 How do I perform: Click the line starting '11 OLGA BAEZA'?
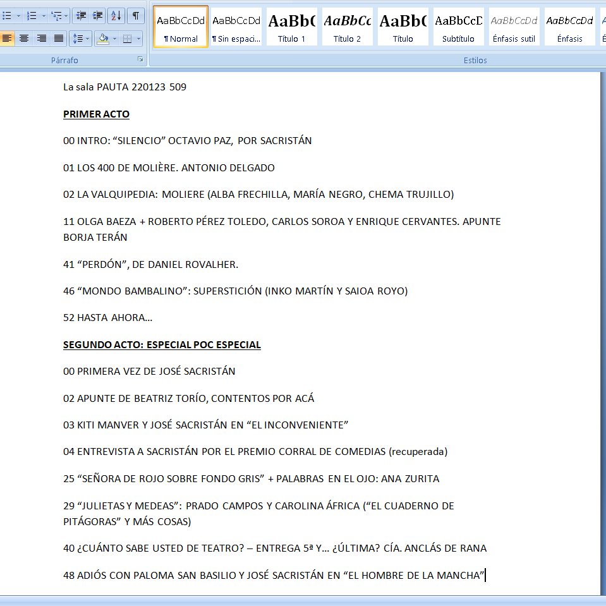[282, 221]
